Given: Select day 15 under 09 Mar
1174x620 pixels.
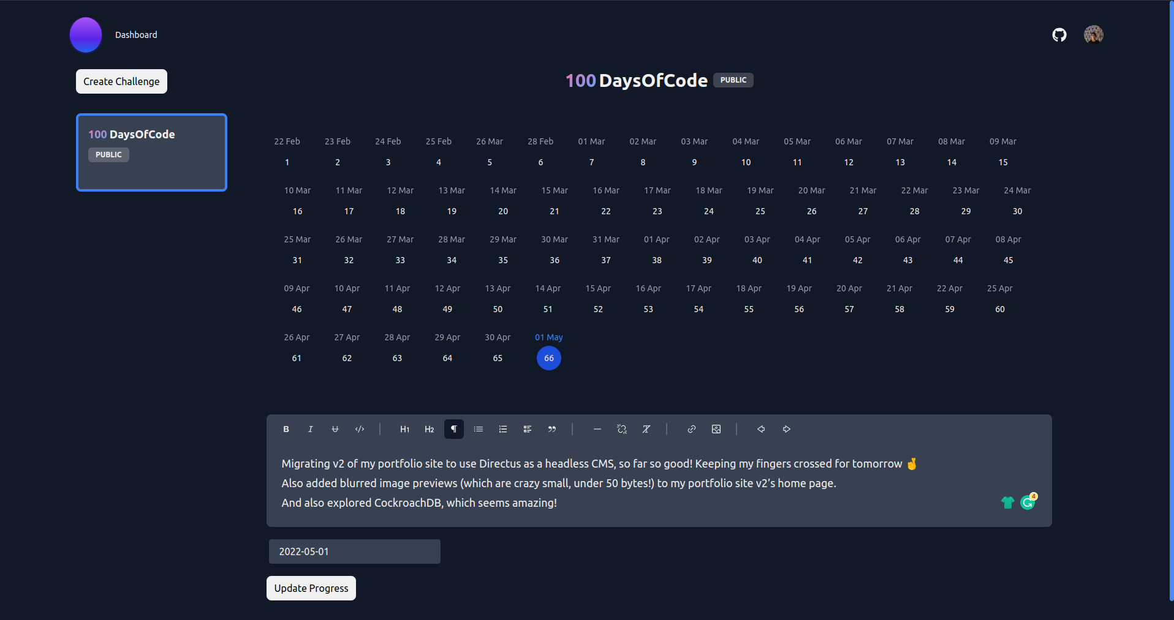Looking at the screenshot, I should pyautogui.click(x=1003, y=162).
